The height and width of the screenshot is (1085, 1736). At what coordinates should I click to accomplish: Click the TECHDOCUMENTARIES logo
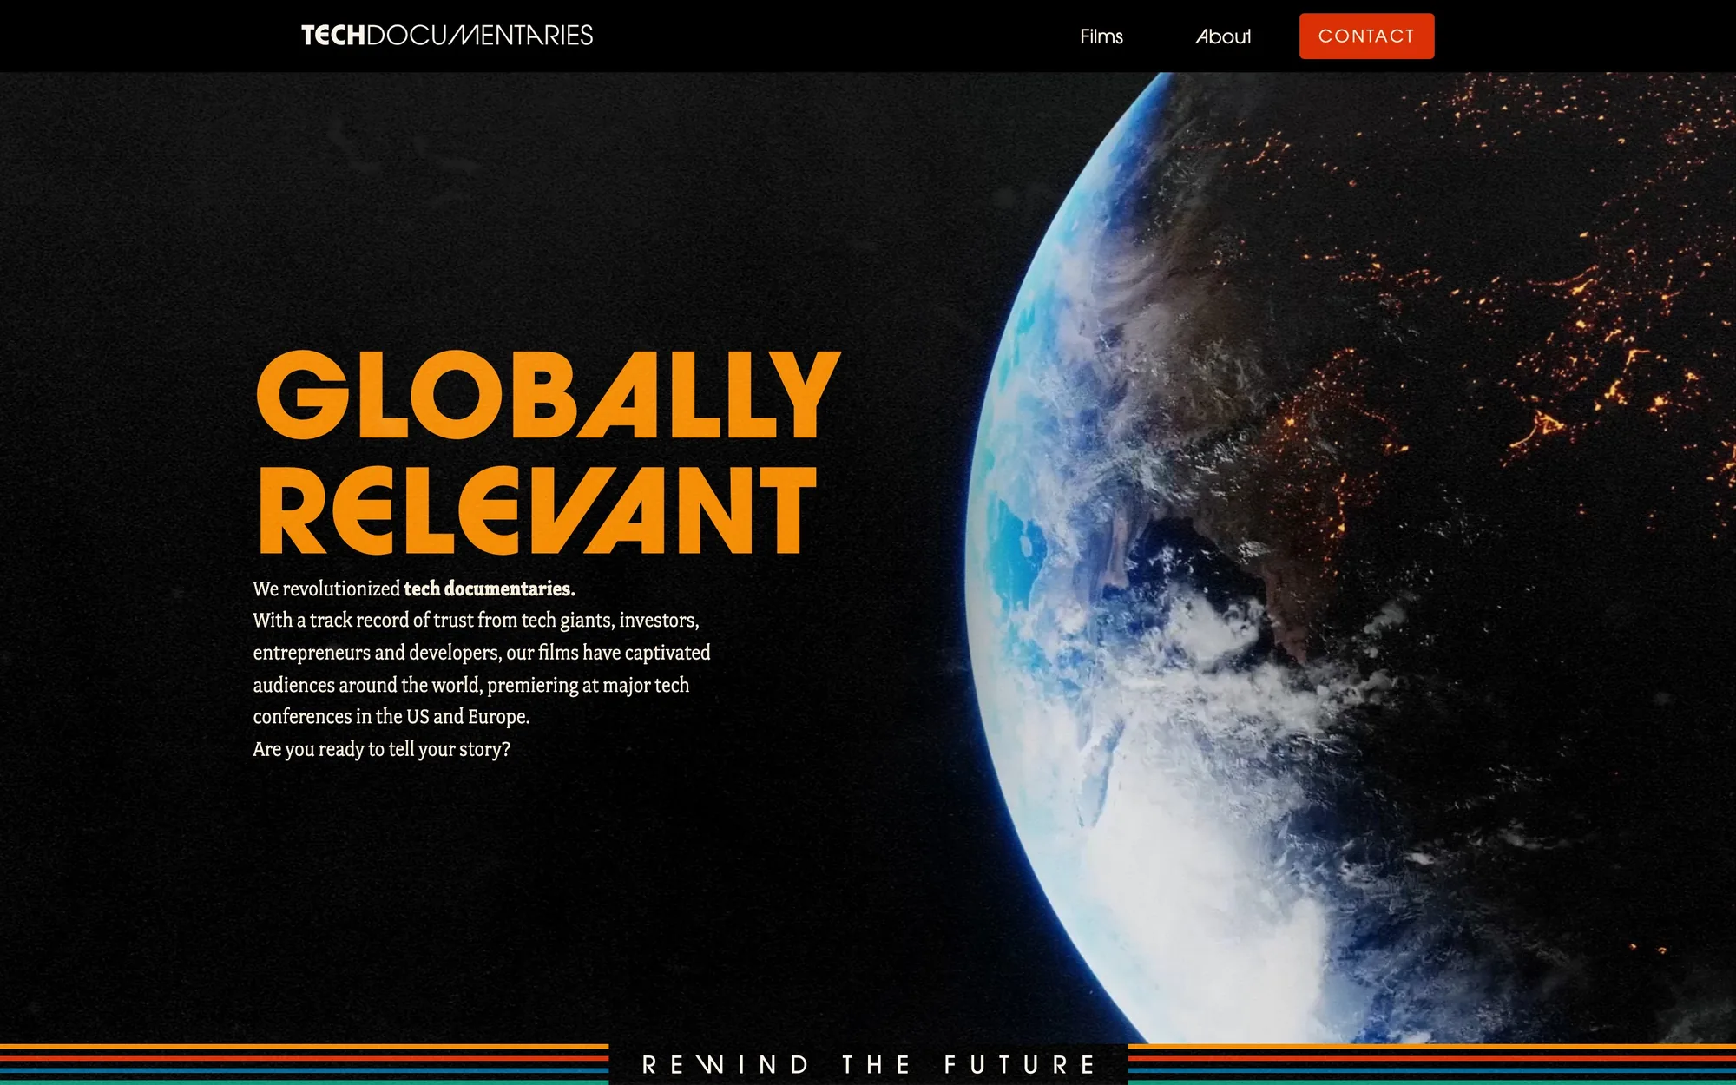click(447, 36)
